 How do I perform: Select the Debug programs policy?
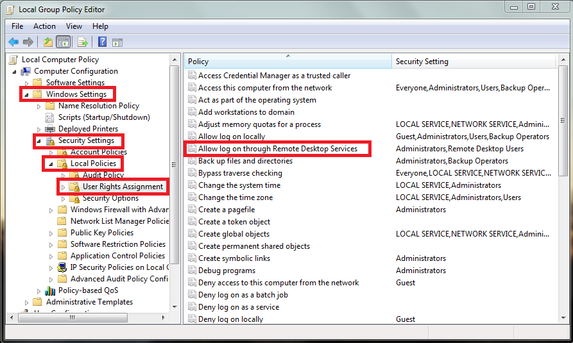(x=227, y=271)
